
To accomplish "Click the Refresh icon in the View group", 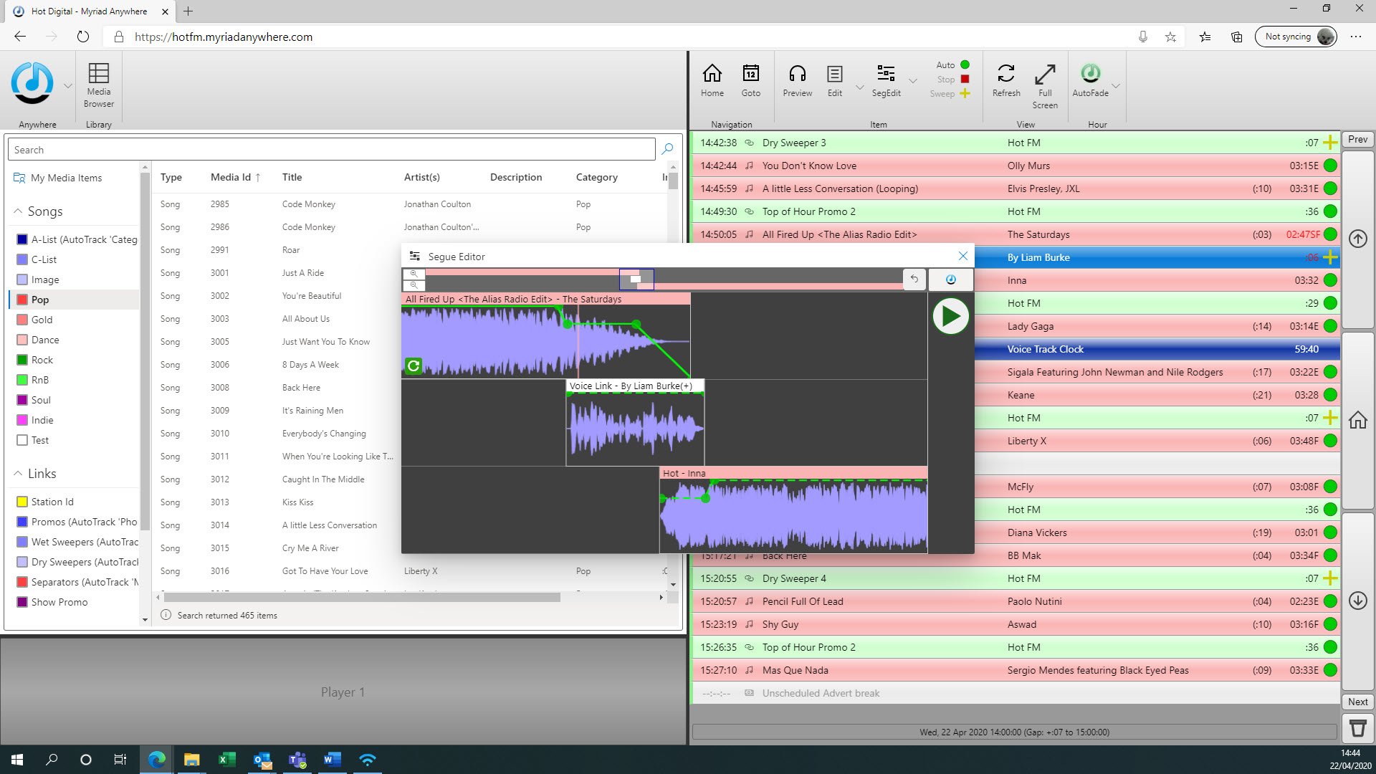I will (1005, 81).
